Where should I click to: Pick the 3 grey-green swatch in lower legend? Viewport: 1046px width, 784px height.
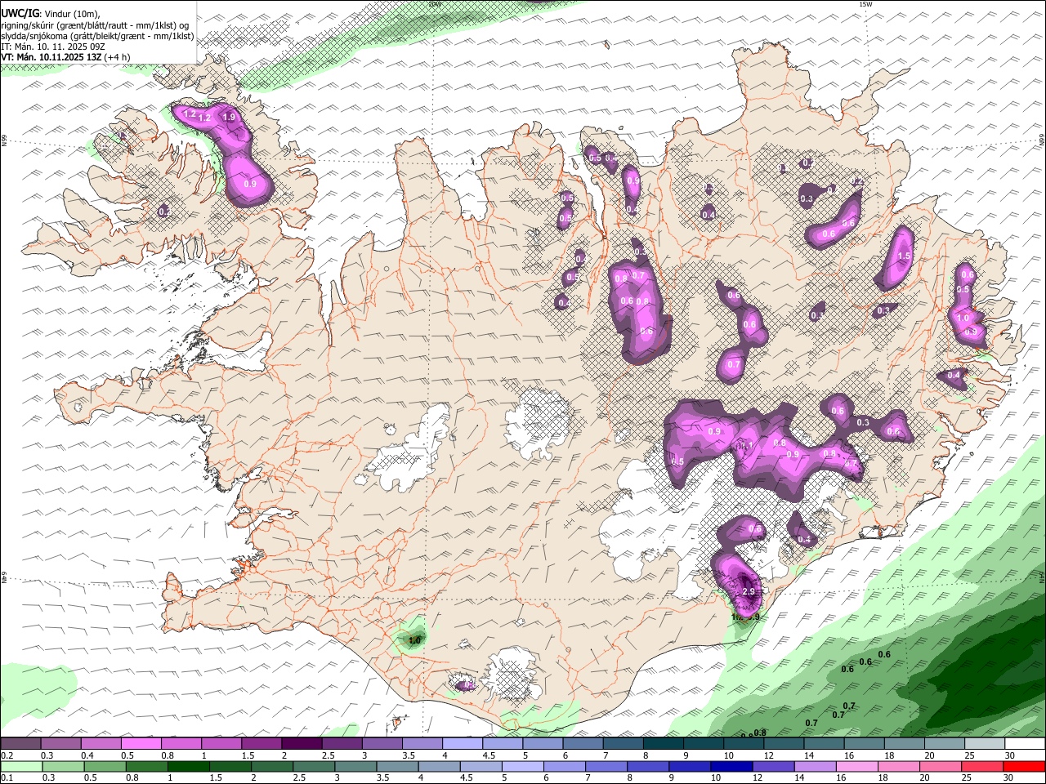tap(355, 766)
